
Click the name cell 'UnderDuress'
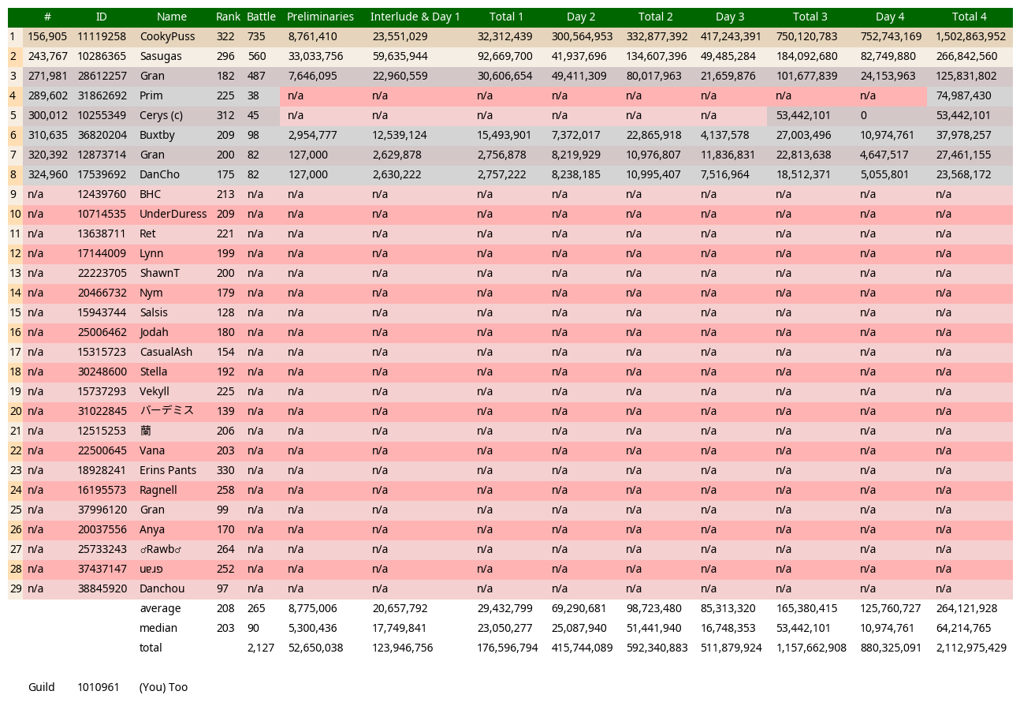(173, 214)
